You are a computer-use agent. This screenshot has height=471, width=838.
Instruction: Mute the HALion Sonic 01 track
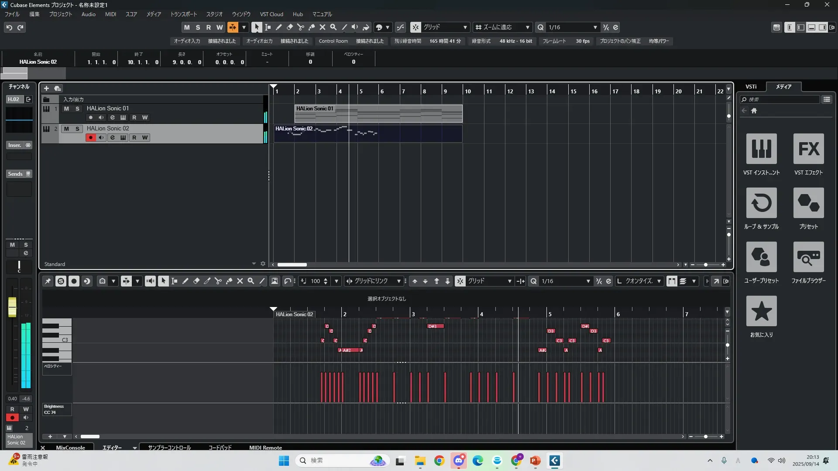(x=66, y=109)
